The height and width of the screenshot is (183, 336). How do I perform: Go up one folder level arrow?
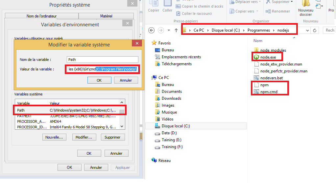(x=176, y=30)
